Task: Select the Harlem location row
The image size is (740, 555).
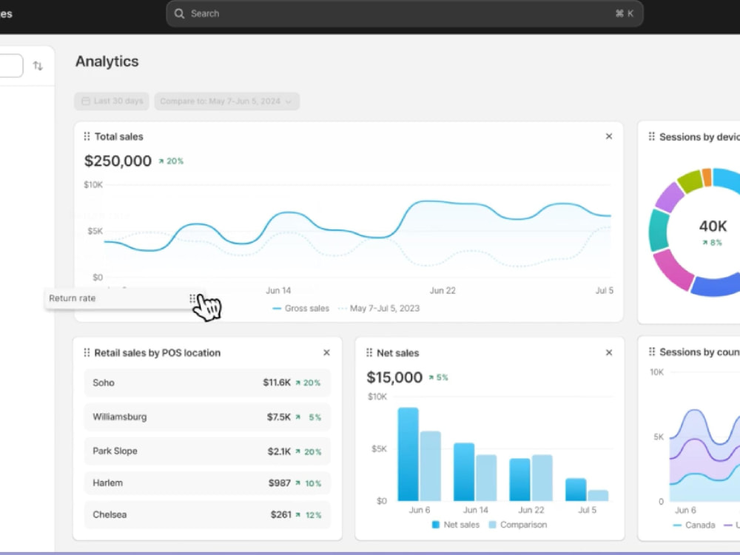Action: click(x=207, y=482)
